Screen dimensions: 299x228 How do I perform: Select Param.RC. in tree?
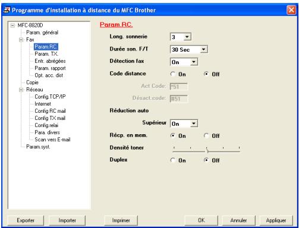[46, 47]
